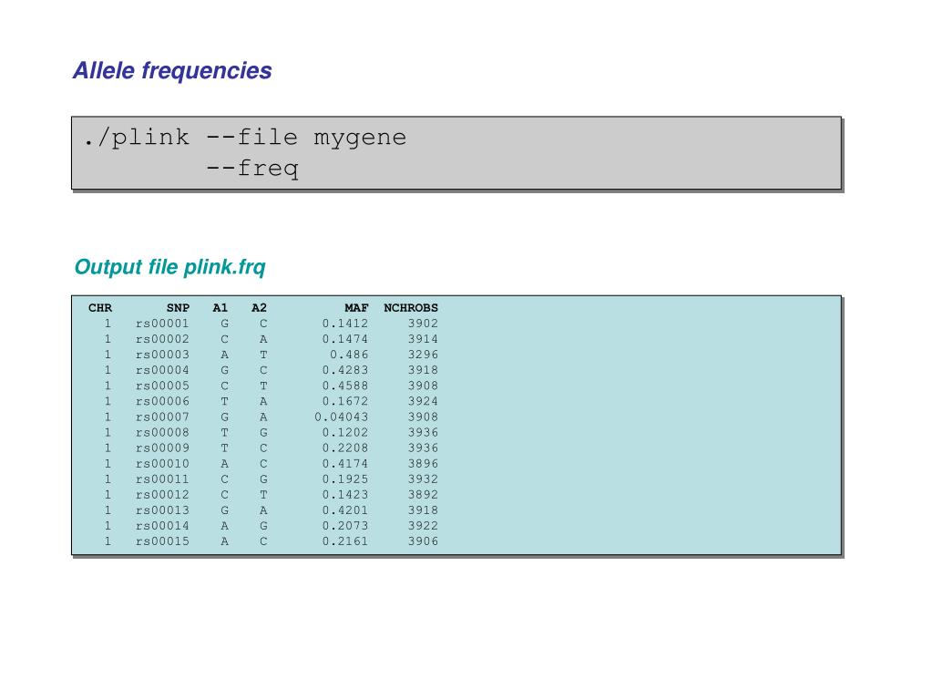Select SNP cell rs00012
This screenshot has height=700, width=933.
(x=162, y=494)
